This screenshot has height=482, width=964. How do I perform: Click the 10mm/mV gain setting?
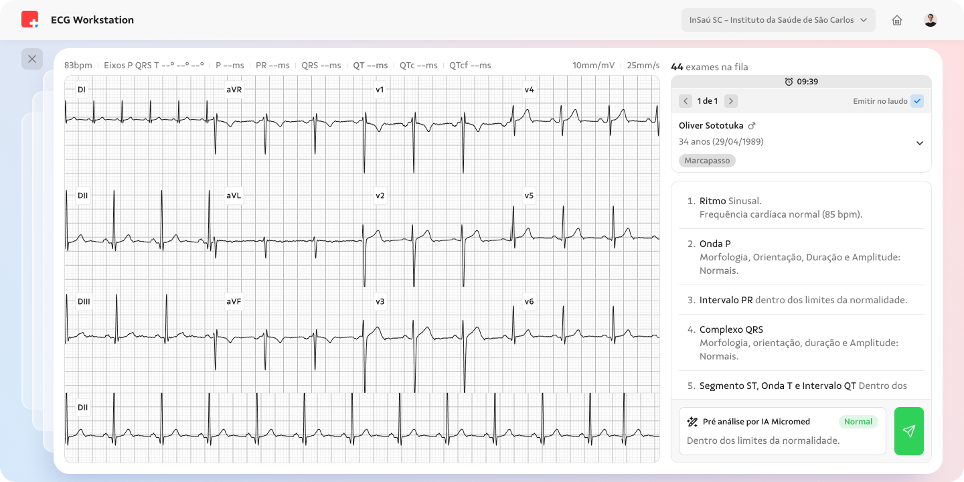(x=593, y=66)
